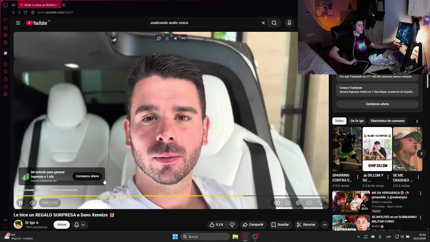Dislike the video
The image size is (430, 242).
(232, 225)
